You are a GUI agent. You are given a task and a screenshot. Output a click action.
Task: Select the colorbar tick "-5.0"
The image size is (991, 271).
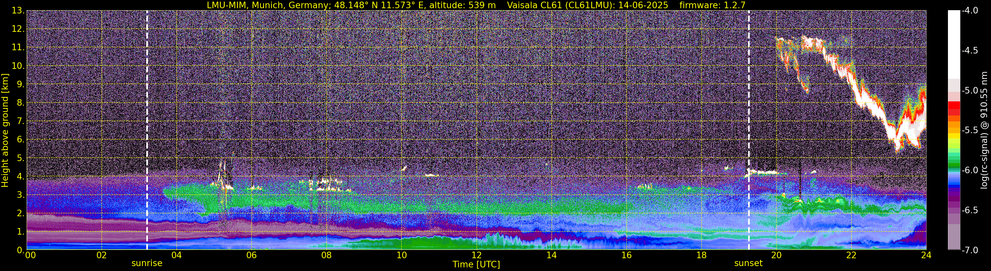pos(970,91)
